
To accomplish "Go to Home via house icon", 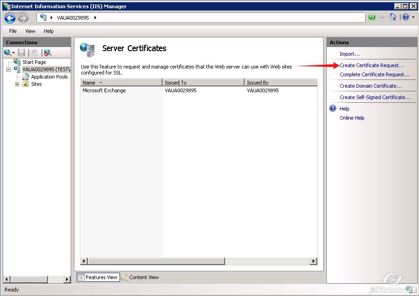I will point(393,17).
